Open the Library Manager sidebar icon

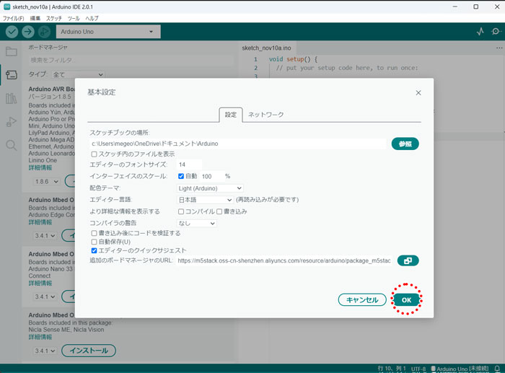(12, 98)
